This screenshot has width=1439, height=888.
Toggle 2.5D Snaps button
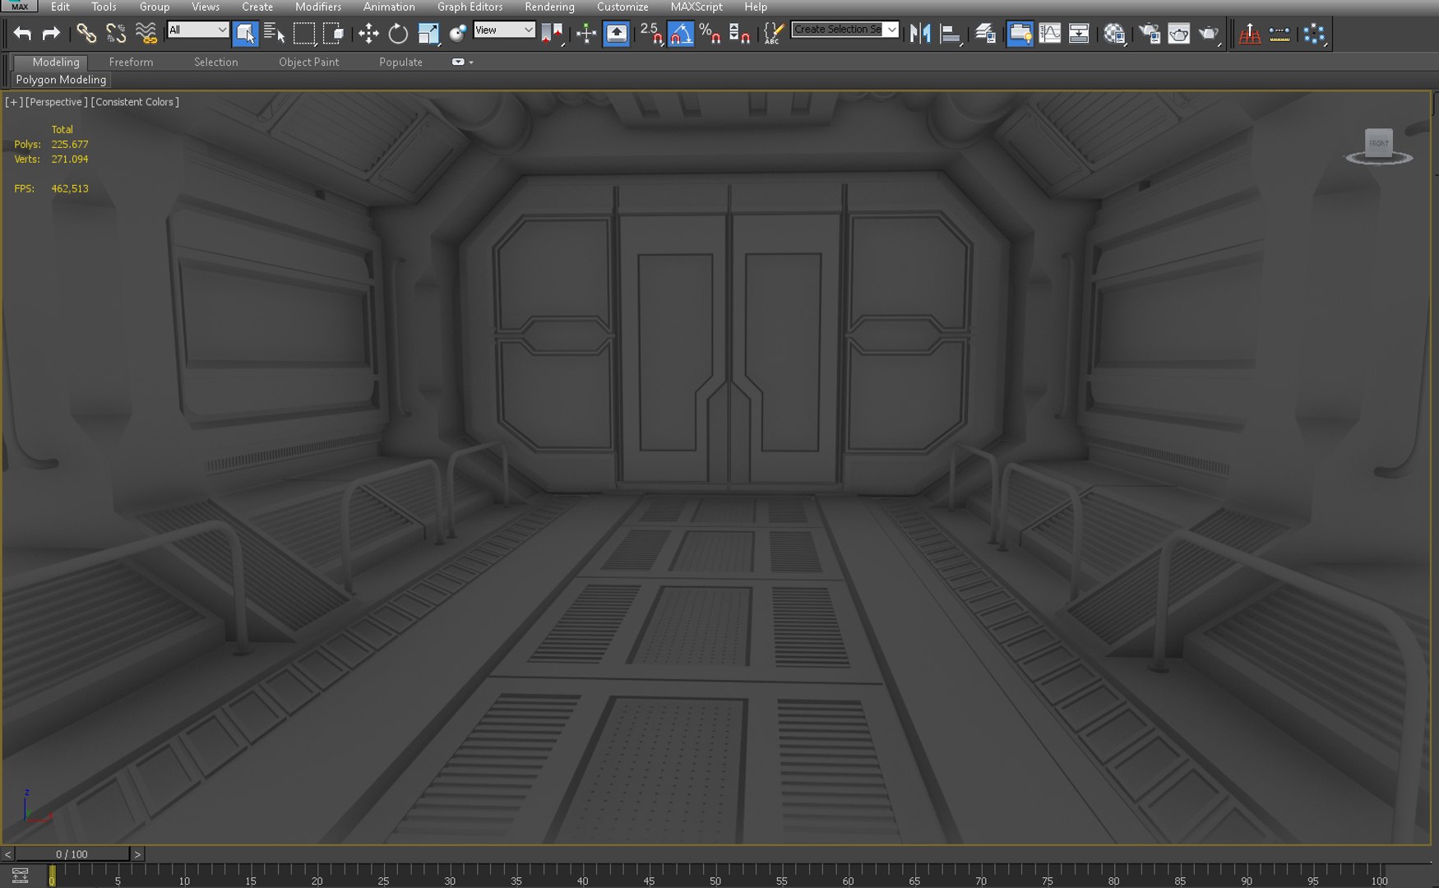click(650, 34)
